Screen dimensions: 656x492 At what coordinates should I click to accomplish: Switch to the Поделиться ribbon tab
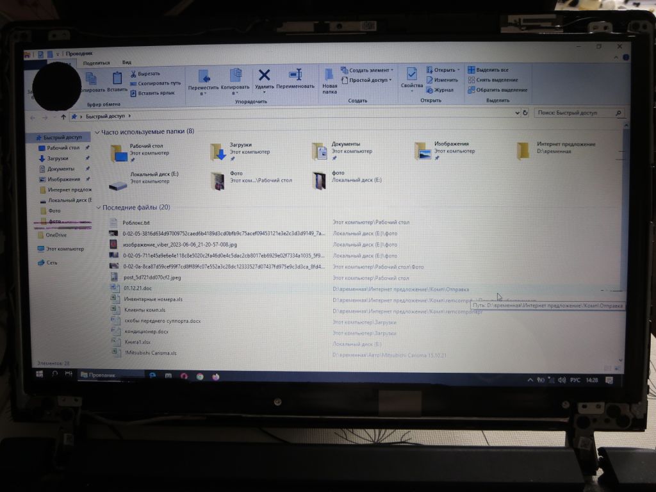coord(96,63)
